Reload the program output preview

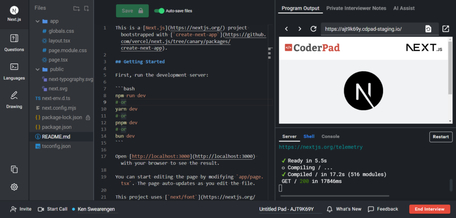tap(313, 29)
